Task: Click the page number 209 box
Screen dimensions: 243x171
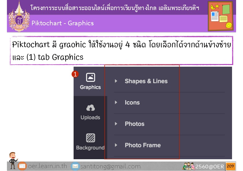Action: click(230, 166)
